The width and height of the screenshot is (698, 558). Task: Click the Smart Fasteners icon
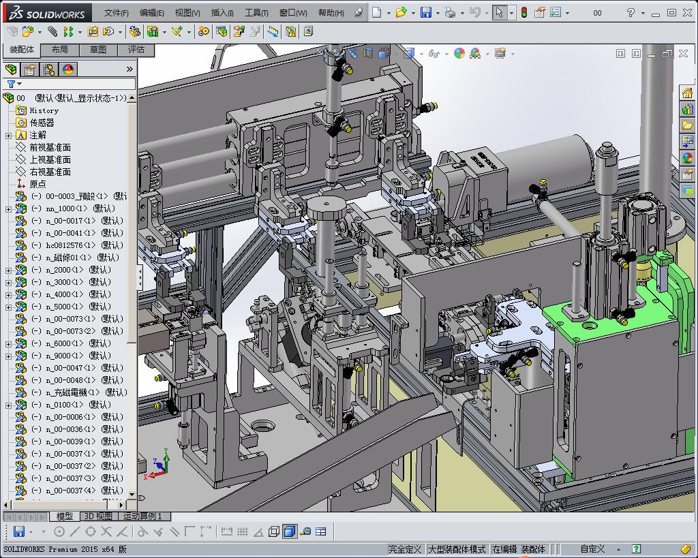pos(93,31)
